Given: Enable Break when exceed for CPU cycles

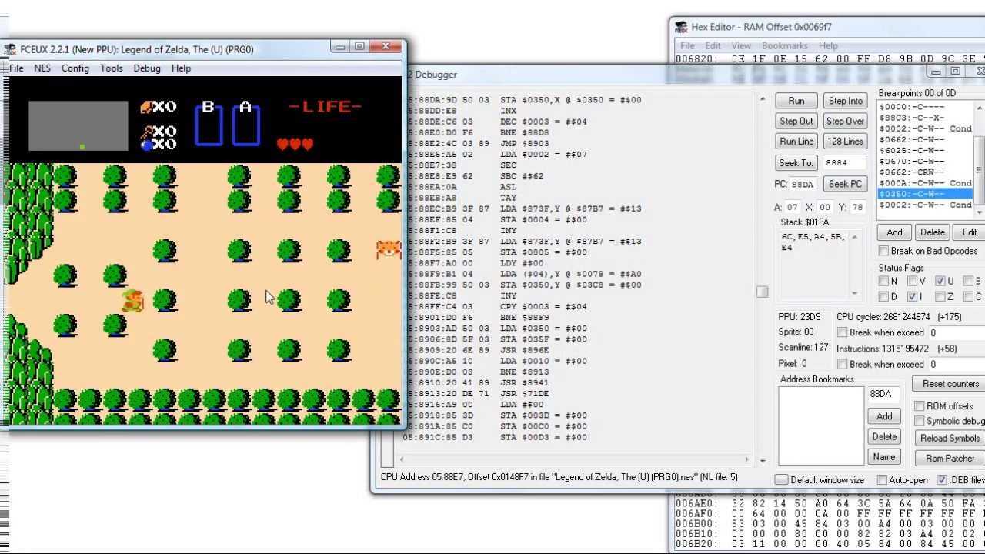Looking at the screenshot, I should [842, 332].
